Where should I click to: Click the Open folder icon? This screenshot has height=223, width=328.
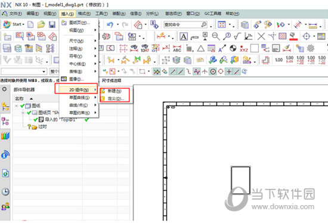pyautogui.click(x=41, y=24)
